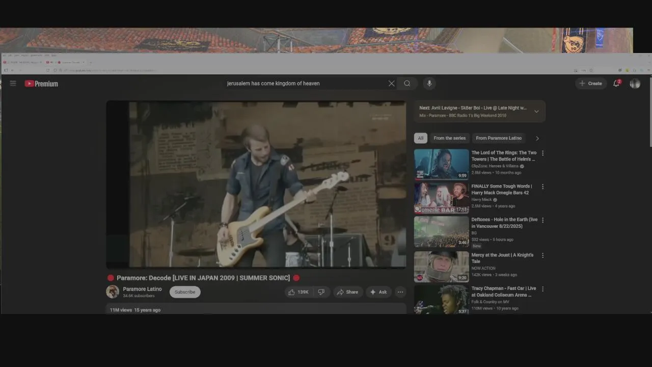652x367 pixels.
Task: Like the video with 139K likes
Action: pyautogui.click(x=298, y=292)
